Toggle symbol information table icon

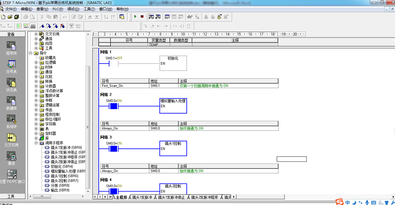point(33,26)
